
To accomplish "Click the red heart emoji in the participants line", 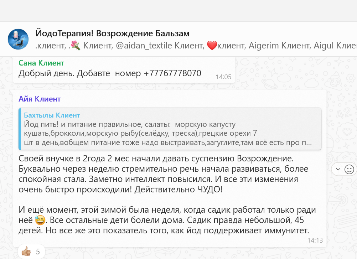I will pyautogui.click(x=212, y=46).
